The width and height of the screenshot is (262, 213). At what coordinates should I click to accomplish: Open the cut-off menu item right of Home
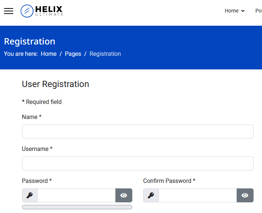(258, 11)
